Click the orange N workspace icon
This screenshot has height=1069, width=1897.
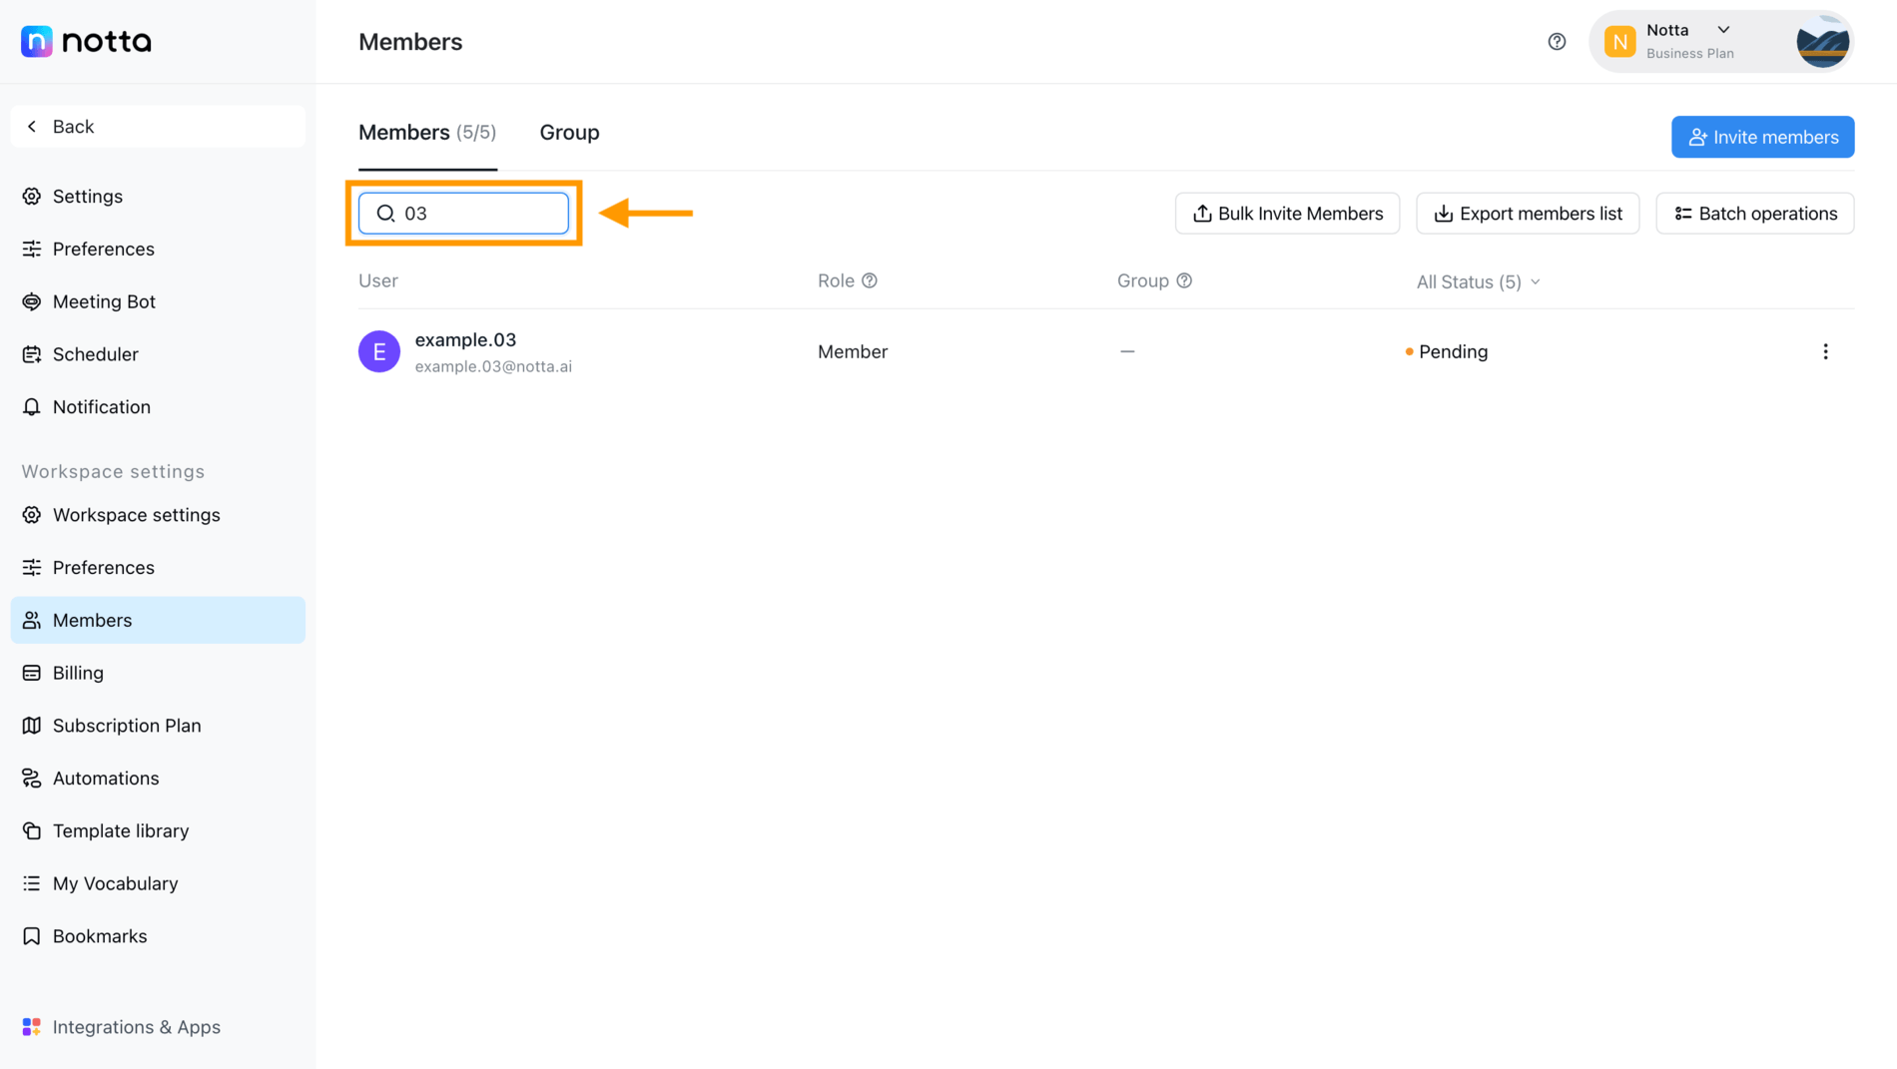pos(1619,42)
